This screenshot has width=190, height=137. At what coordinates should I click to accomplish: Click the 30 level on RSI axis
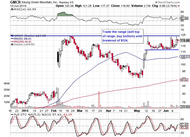point(182,25)
